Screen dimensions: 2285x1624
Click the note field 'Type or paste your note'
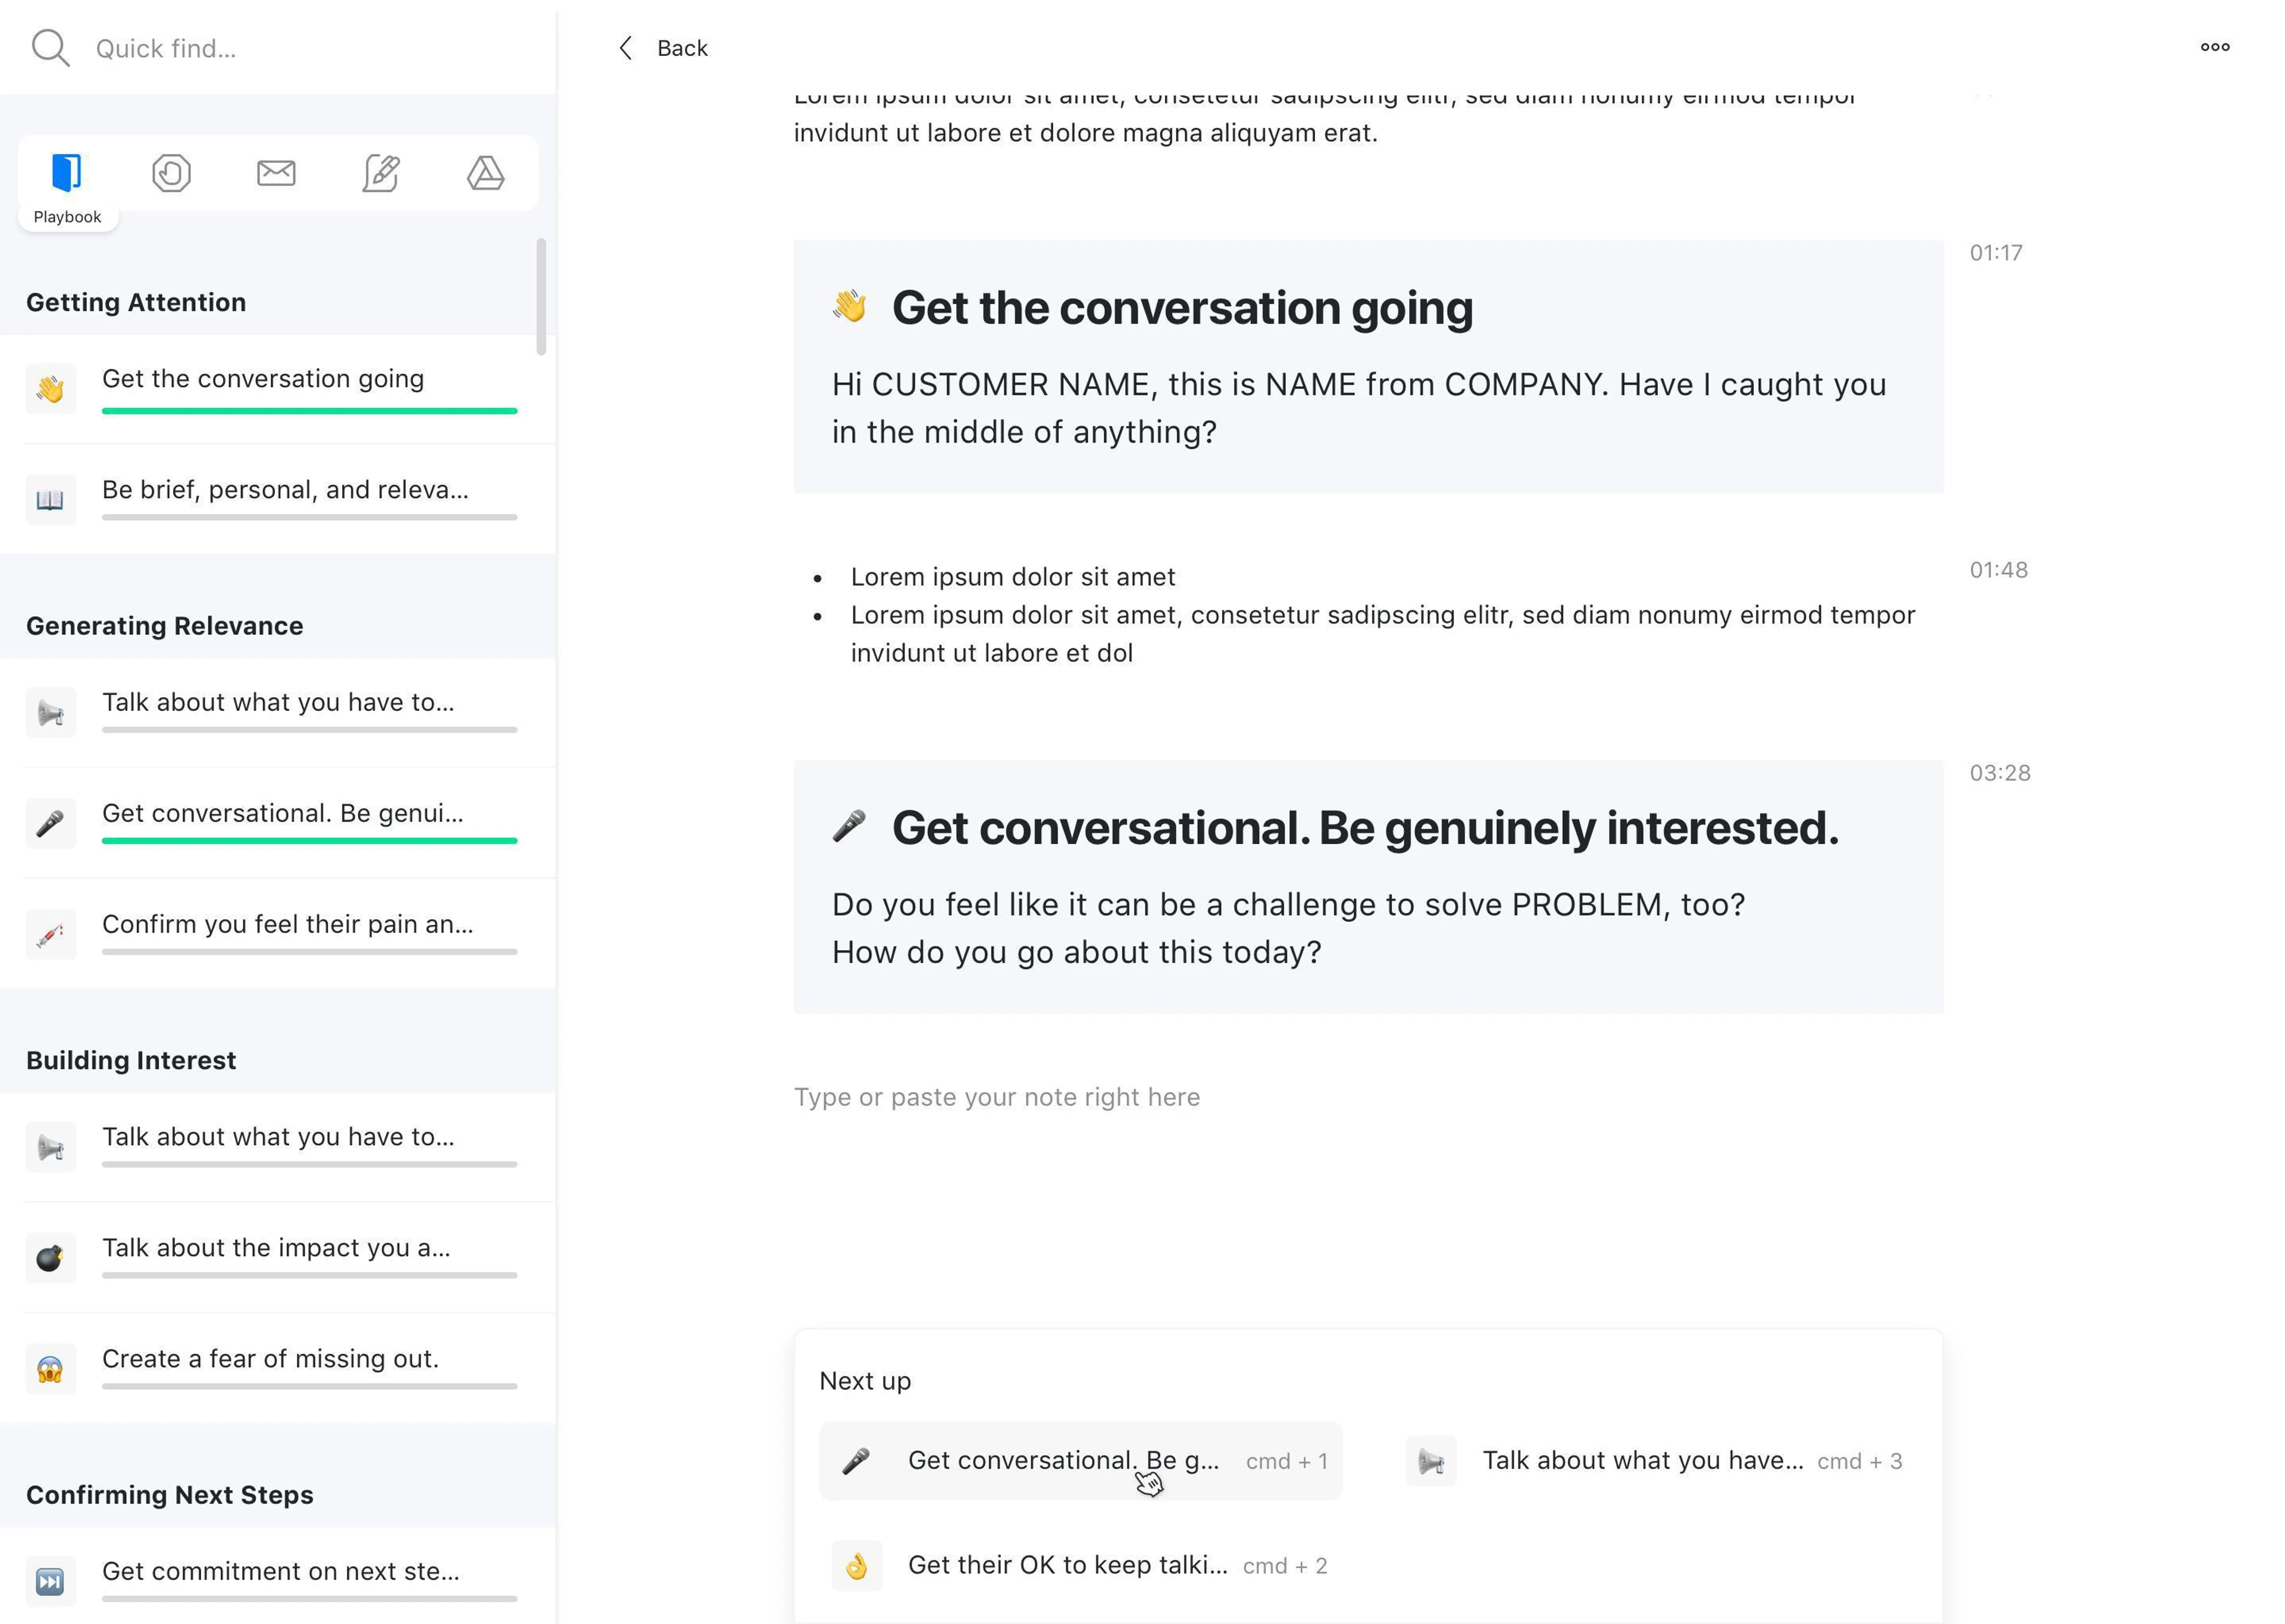point(996,1097)
